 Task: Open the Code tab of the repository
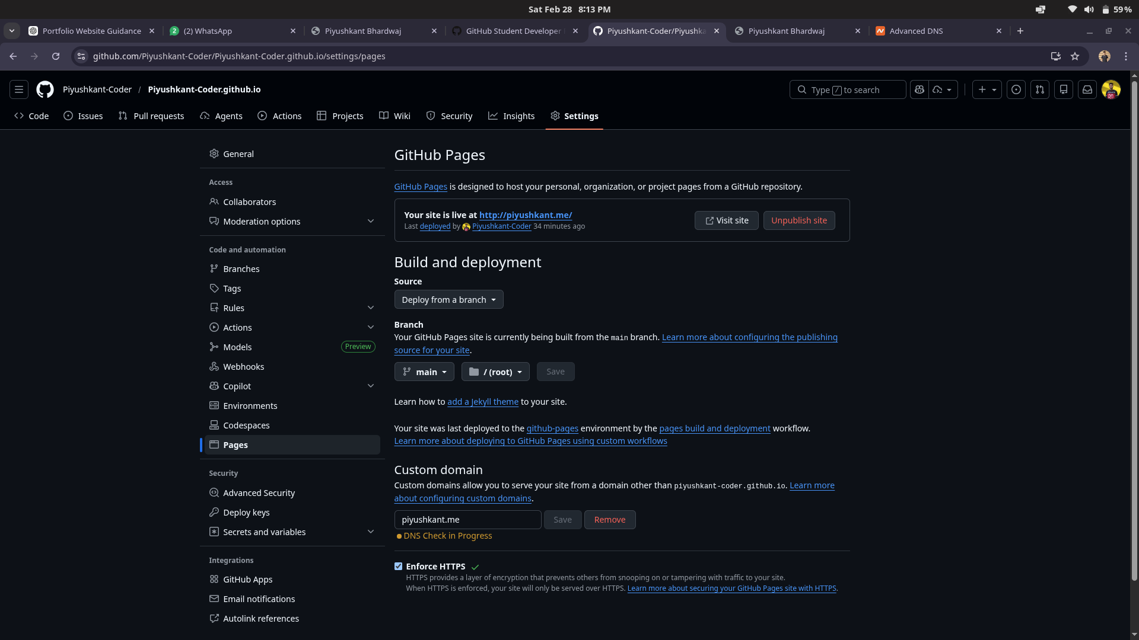coord(32,116)
